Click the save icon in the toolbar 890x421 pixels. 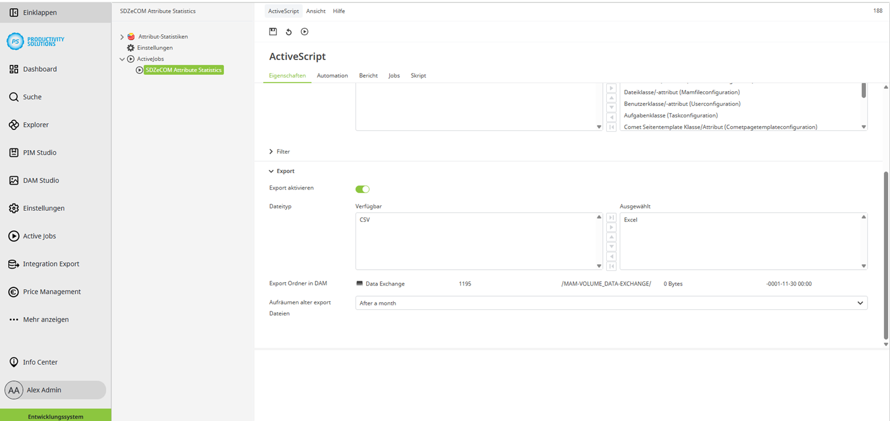pos(273,32)
